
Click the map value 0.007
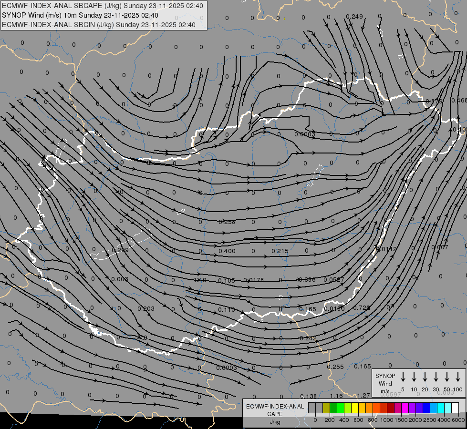click(x=440, y=247)
